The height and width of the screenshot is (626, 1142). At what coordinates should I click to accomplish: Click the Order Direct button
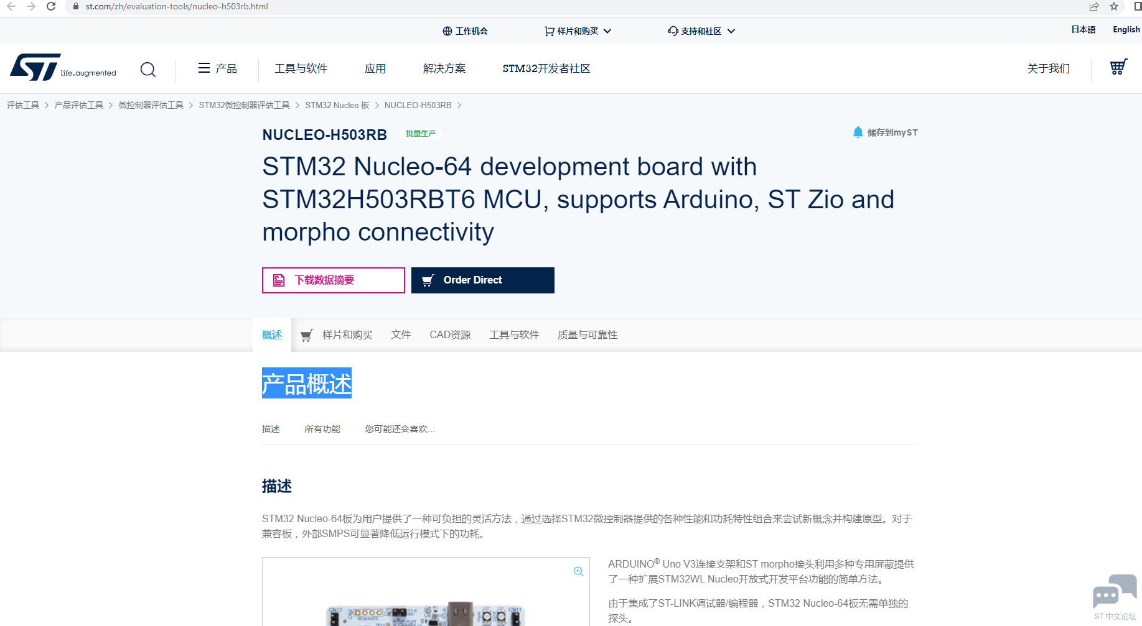483,280
